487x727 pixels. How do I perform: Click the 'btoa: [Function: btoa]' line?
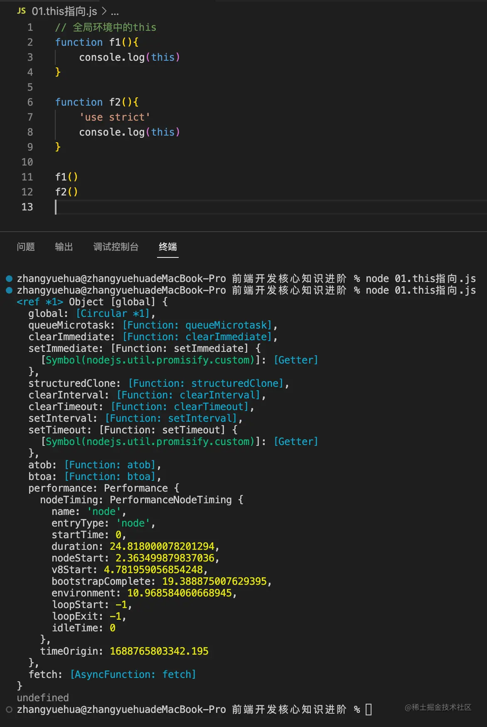(x=95, y=477)
